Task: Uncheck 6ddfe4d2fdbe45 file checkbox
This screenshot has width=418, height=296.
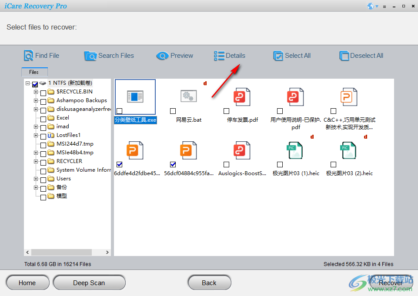Action: point(119,164)
